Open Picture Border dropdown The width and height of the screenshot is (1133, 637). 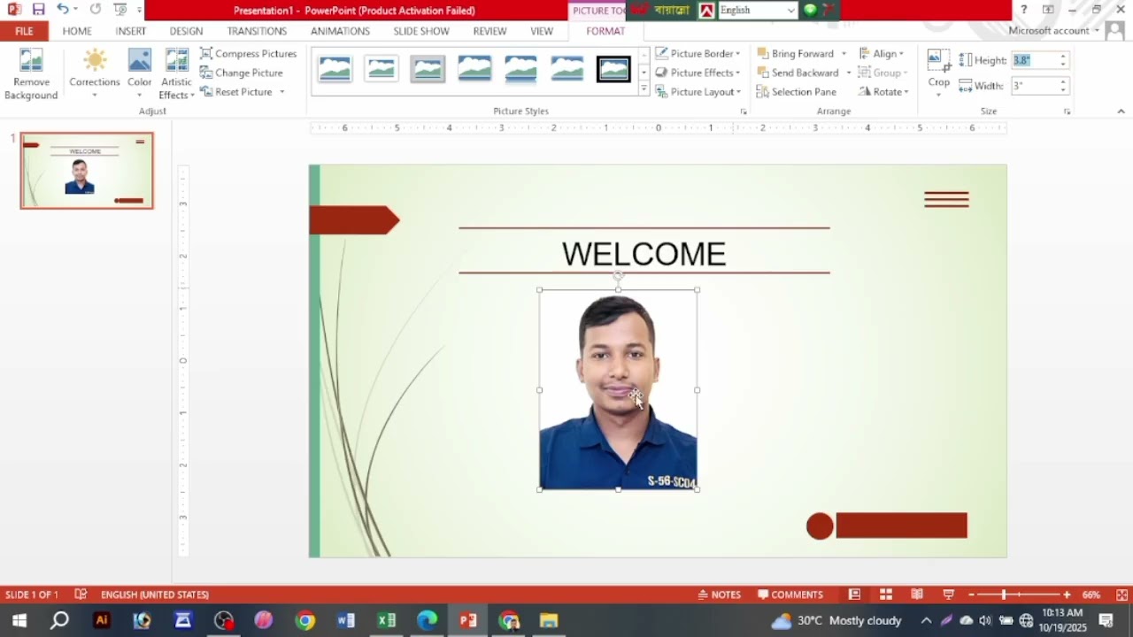(698, 54)
